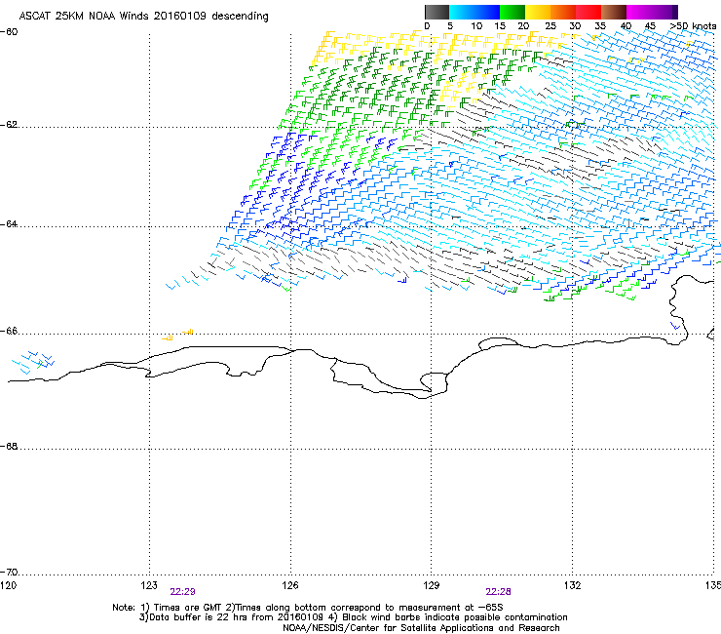
Task: Click the -60 latitude label
Action: [x=9, y=31]
